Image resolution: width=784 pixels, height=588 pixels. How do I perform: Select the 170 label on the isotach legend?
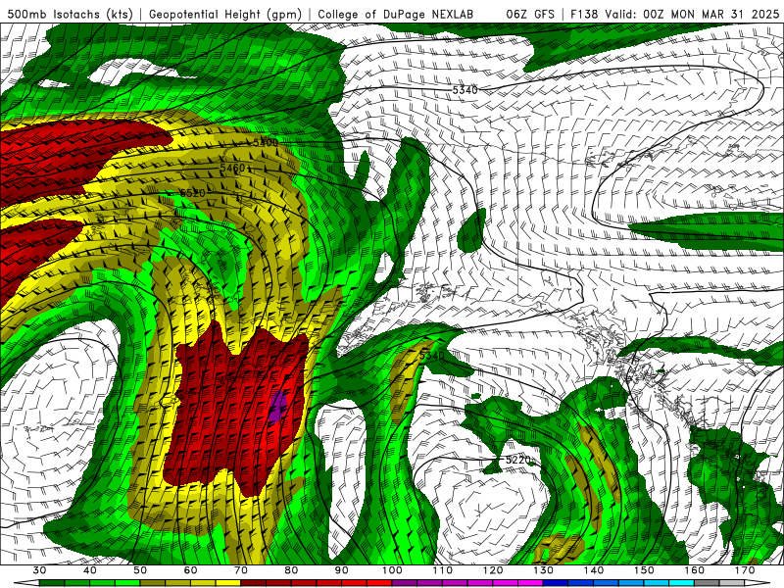click(746, 570)
